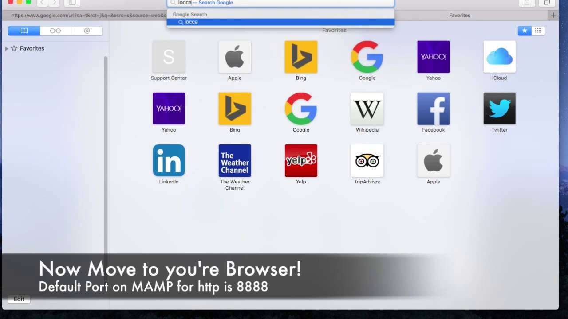Show Top Sites with the grid view button

click(x=538, y=31)
